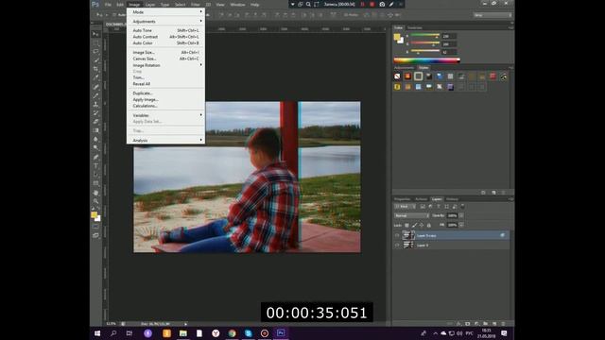Select the Zoom tool
This screenshot has height=340, width=605.
point(95,201)
